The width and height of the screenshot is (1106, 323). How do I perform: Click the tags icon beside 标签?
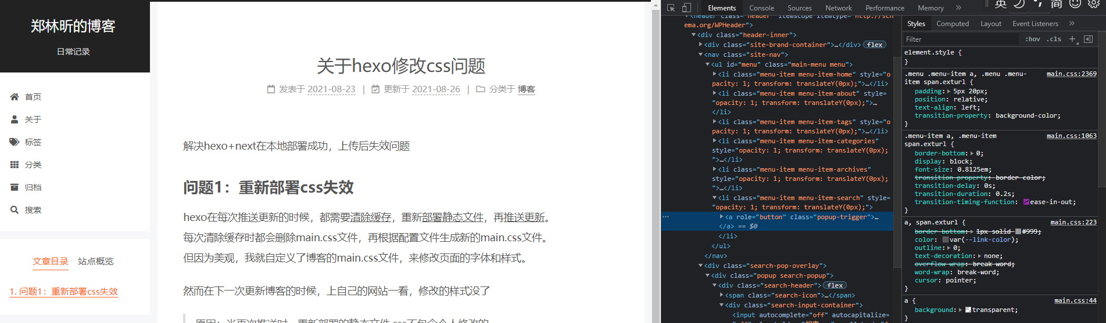point(15,142)
